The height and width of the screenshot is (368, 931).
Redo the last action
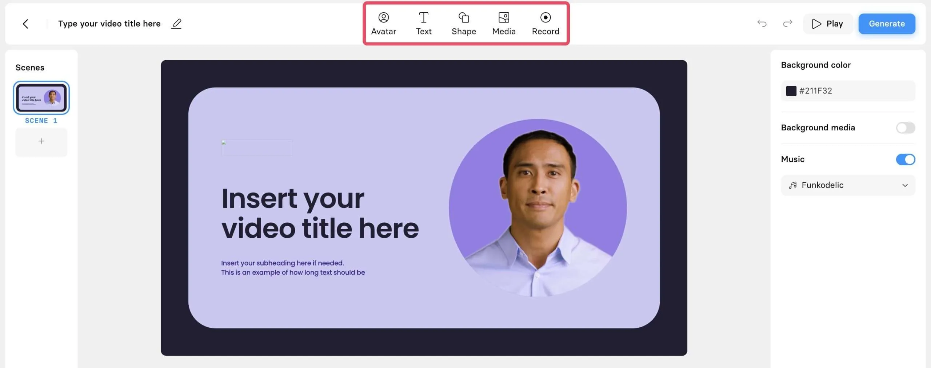click(787, 24)
